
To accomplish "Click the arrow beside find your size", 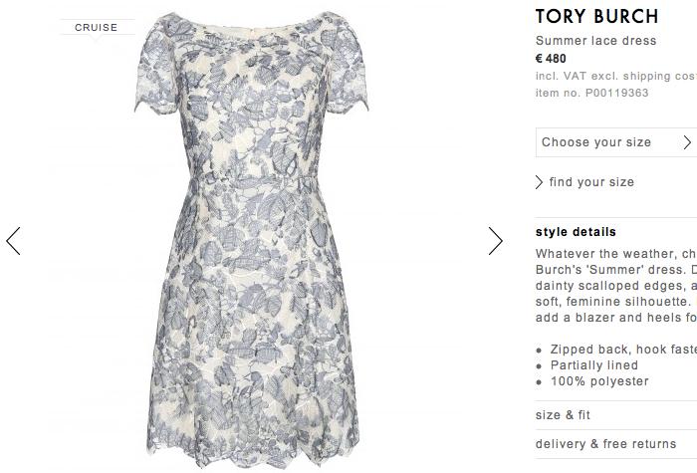I will [x=539, y=182].
